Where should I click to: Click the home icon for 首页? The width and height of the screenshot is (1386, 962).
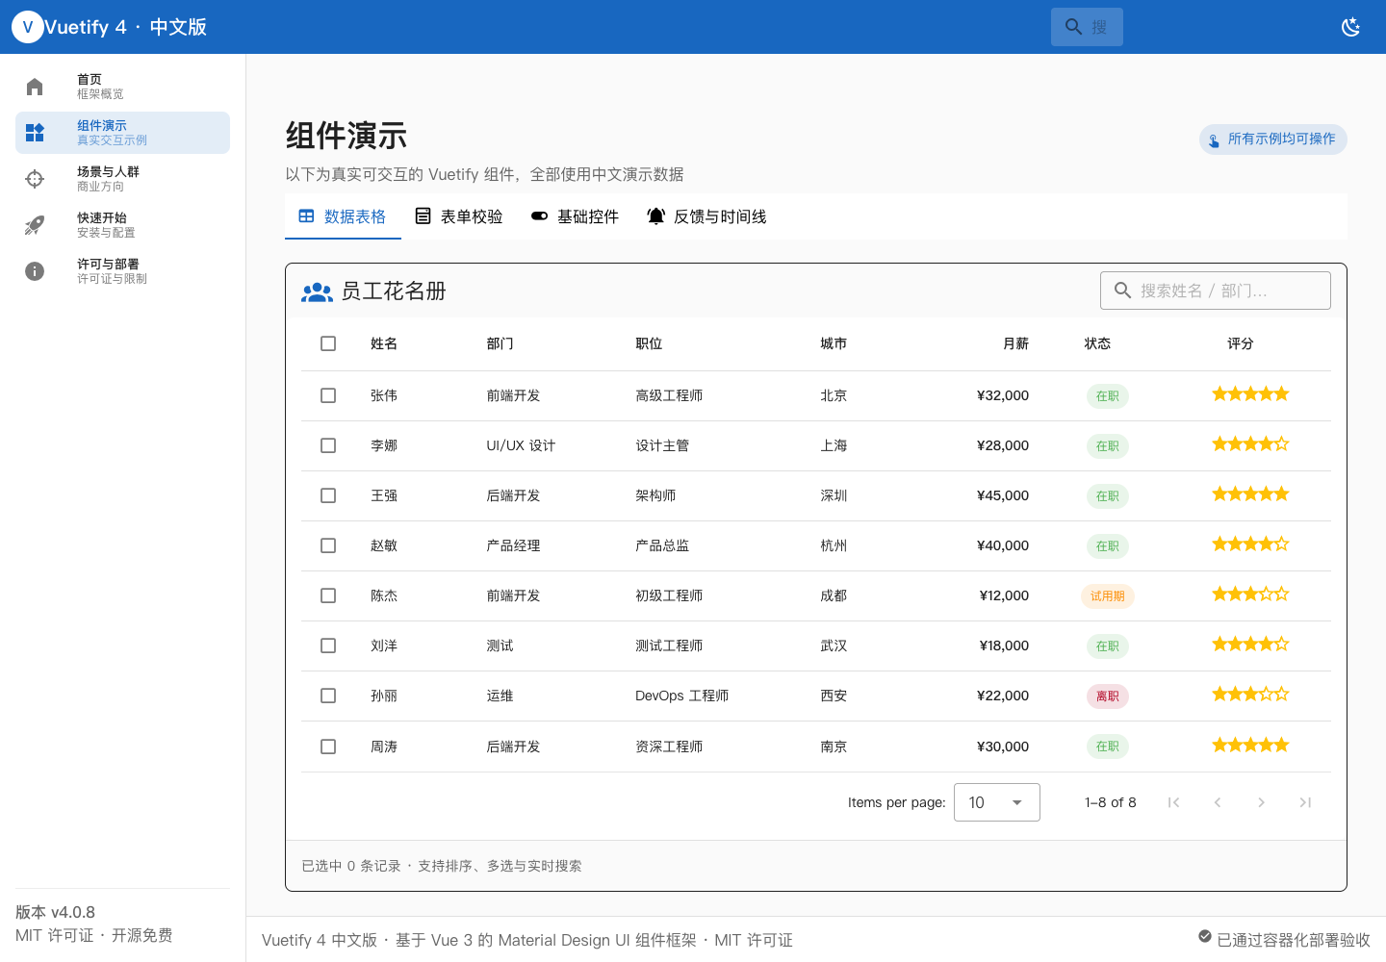click(35, 87)
